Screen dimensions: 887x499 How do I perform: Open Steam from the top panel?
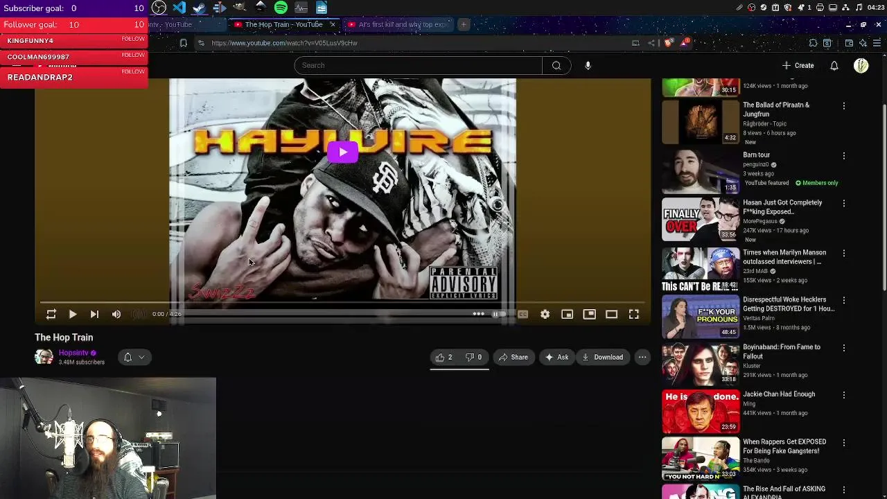point(200,8)
